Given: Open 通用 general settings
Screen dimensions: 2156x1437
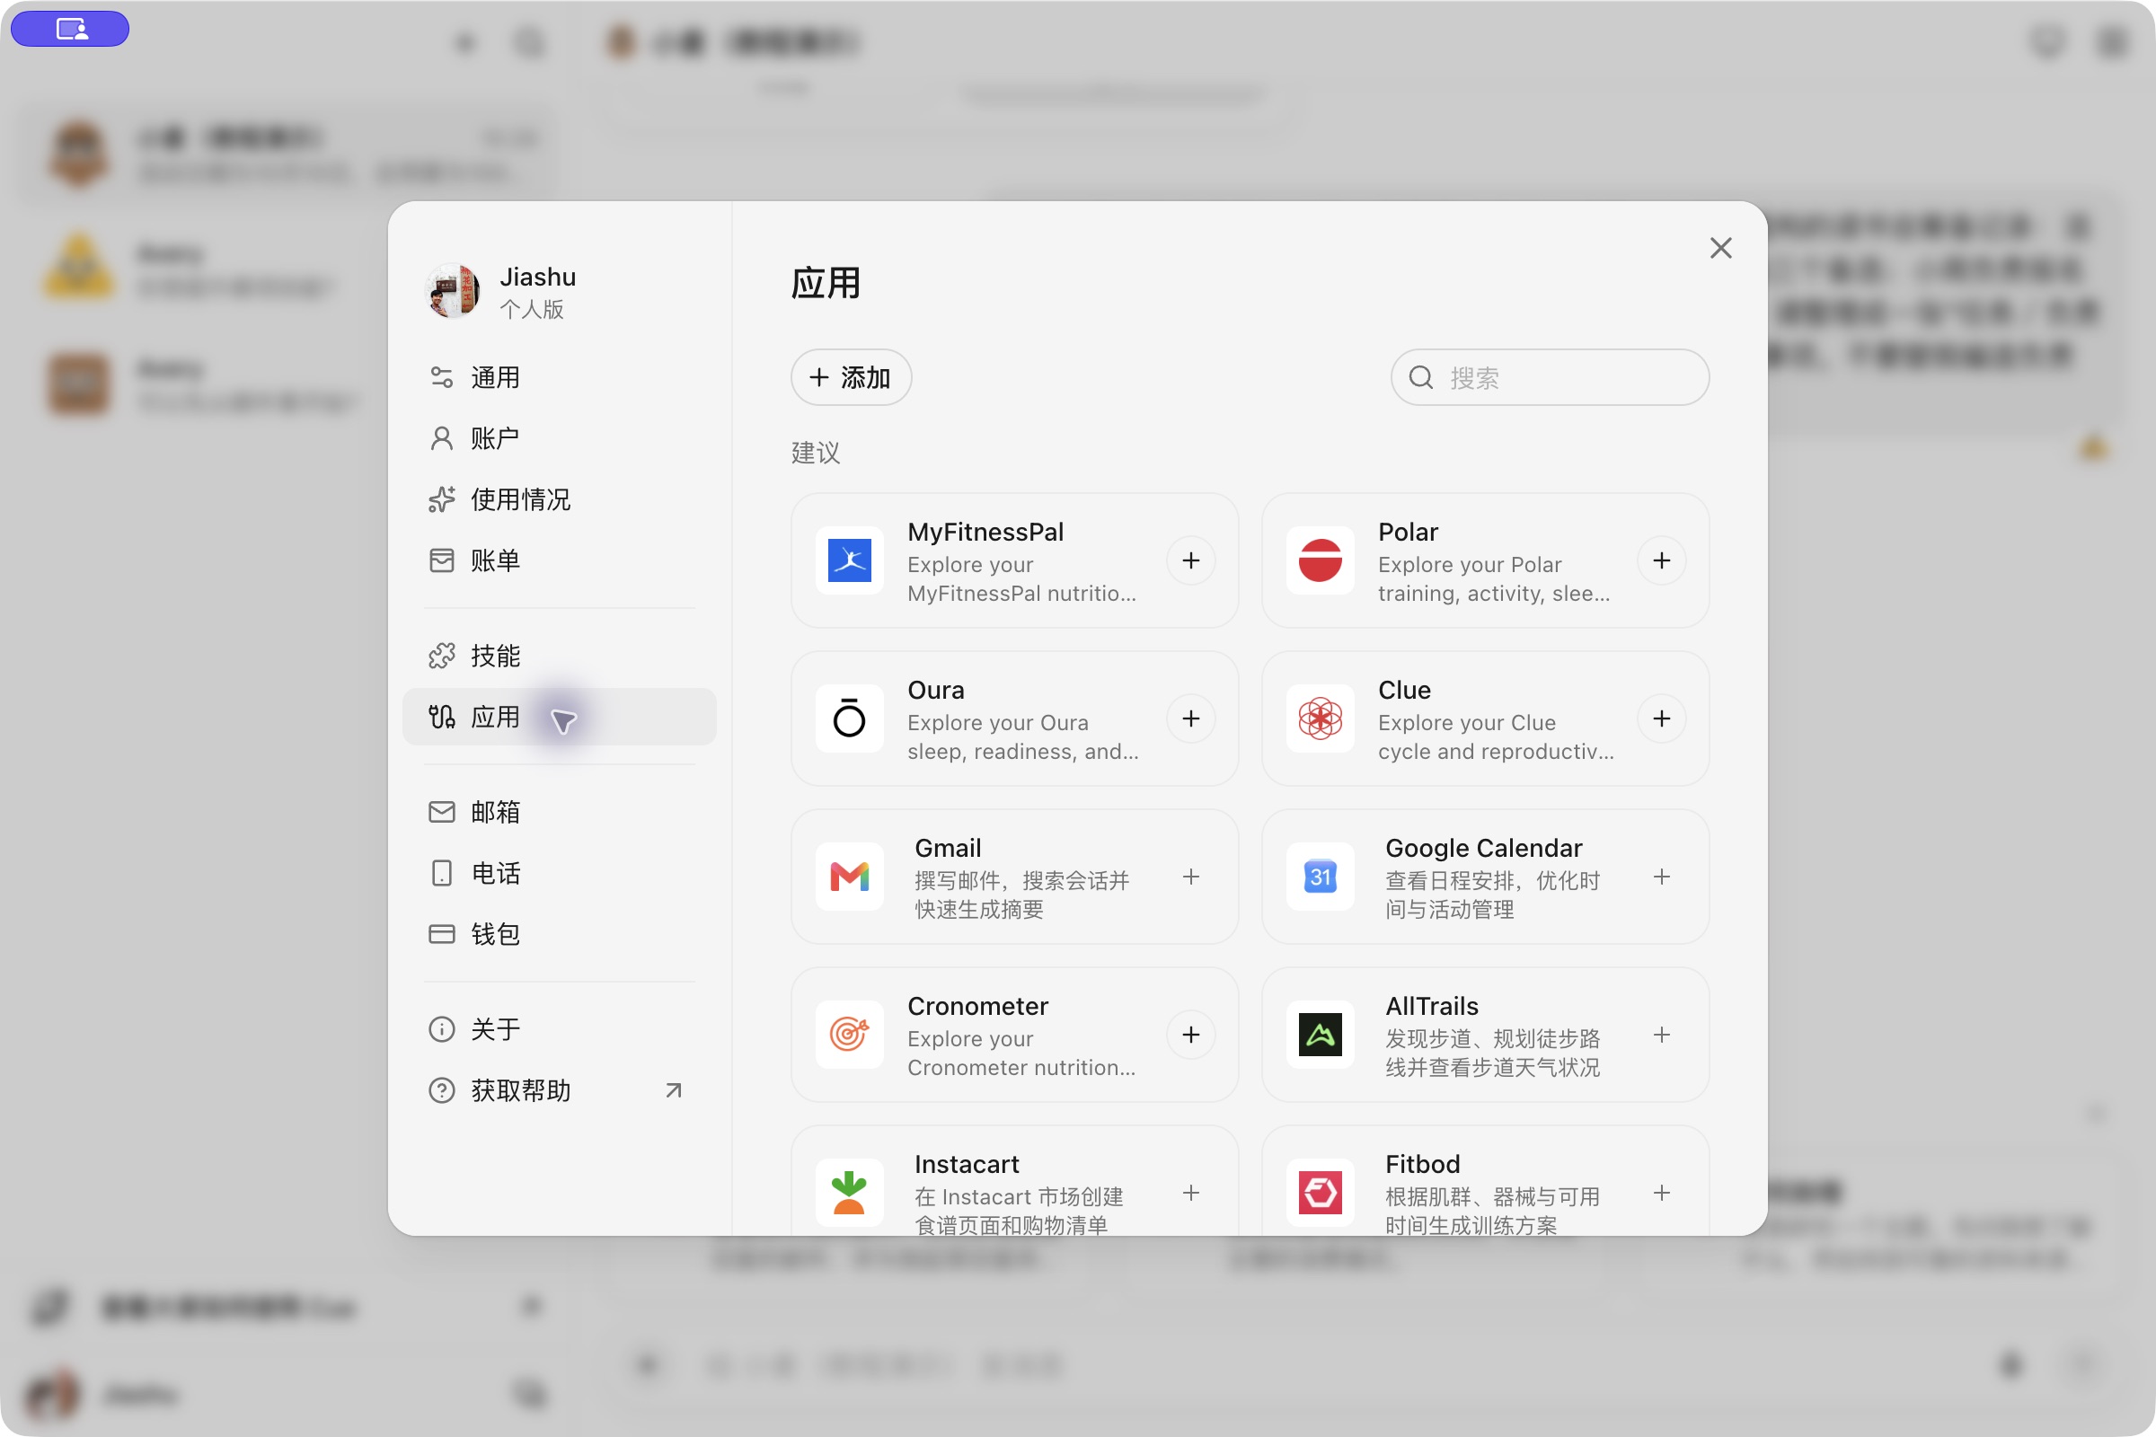Looking at the screenshot, I should tap(559, 377).
